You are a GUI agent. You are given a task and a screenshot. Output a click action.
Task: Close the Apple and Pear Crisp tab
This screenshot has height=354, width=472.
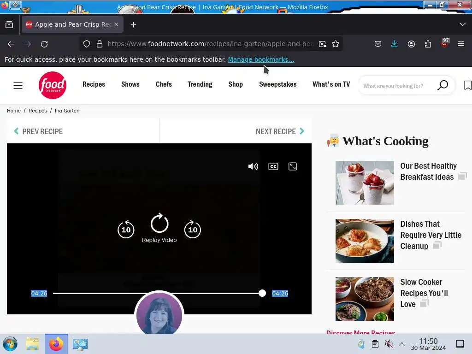tap(116, 24)
